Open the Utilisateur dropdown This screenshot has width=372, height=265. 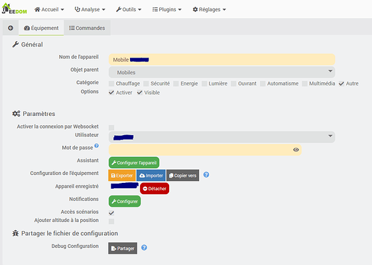[x=222, y=137]
